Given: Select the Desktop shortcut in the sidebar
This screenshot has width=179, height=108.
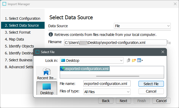Looking at the screenshot, I should click(46, 89).
